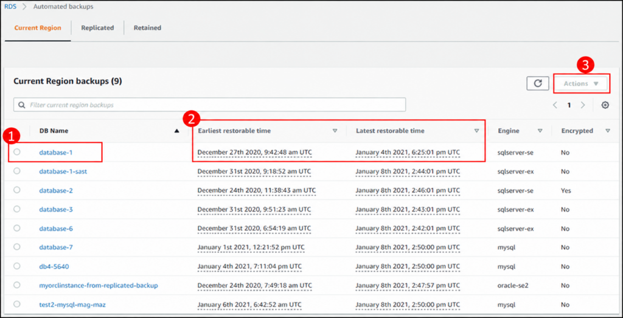
Task: Click the search magnifier icon
Action: [21, 105]
